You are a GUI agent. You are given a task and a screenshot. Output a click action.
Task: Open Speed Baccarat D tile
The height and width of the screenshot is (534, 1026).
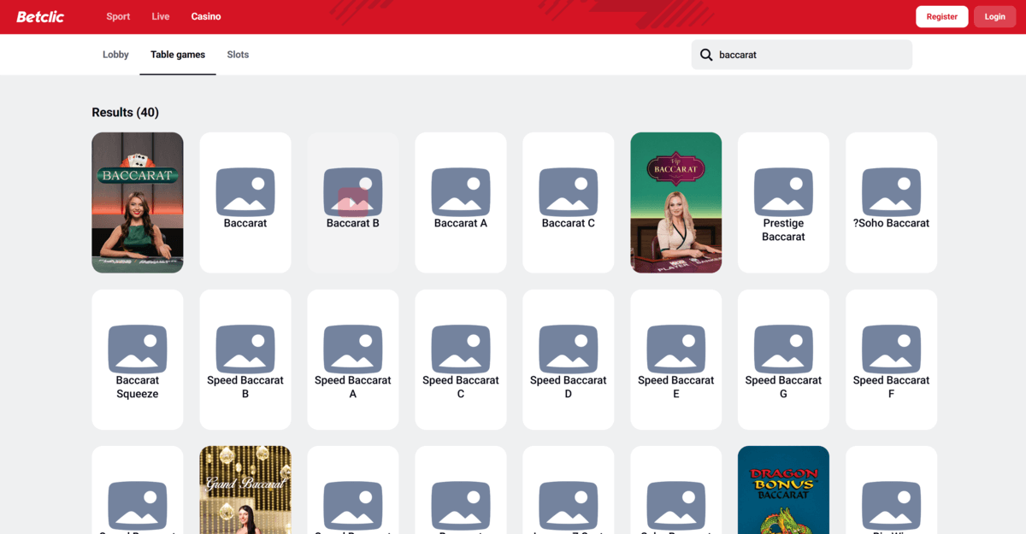tap(569, 359)
